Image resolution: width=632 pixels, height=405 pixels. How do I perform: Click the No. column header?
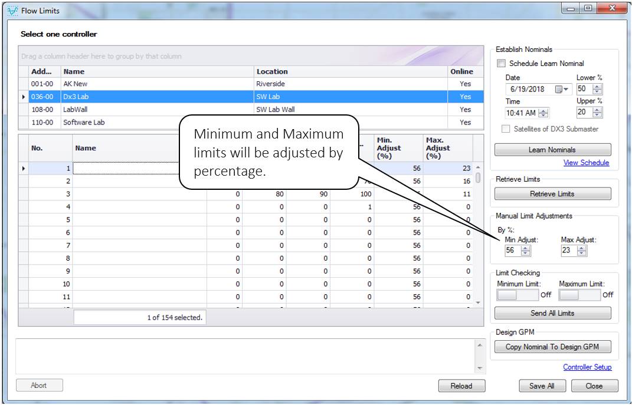(50, 148)
